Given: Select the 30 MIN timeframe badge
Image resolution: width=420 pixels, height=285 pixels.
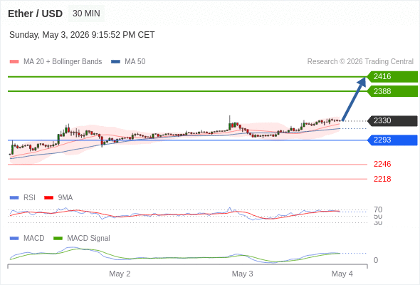Looking at the screenshot, I should point(86,14).
